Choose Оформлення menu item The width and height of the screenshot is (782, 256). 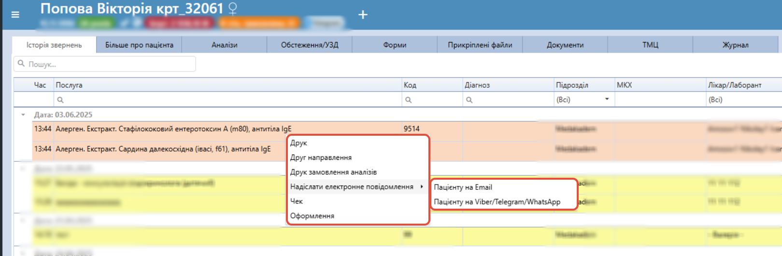click(358, 216)
